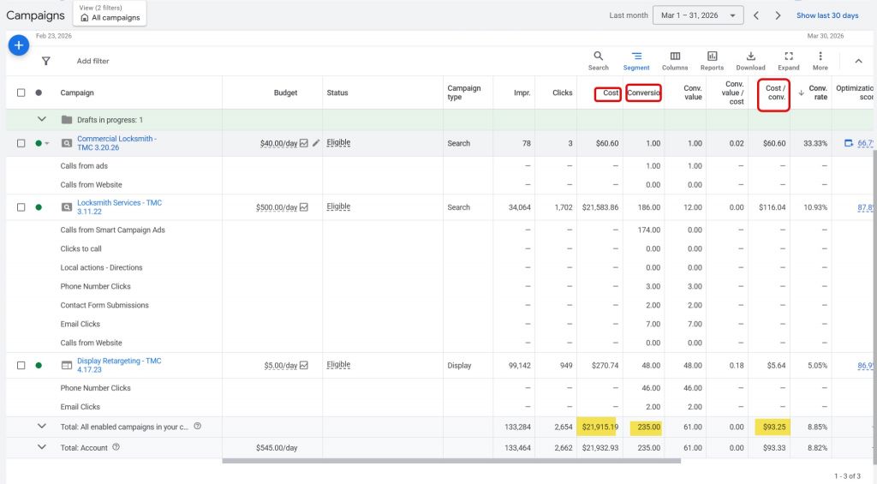Click the home icon in All campaigns view

(85, 18)
